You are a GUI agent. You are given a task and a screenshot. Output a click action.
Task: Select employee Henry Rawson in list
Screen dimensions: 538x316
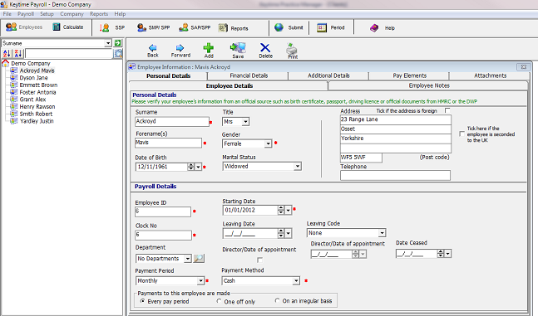pyautogui.click(x=37, y=106)
